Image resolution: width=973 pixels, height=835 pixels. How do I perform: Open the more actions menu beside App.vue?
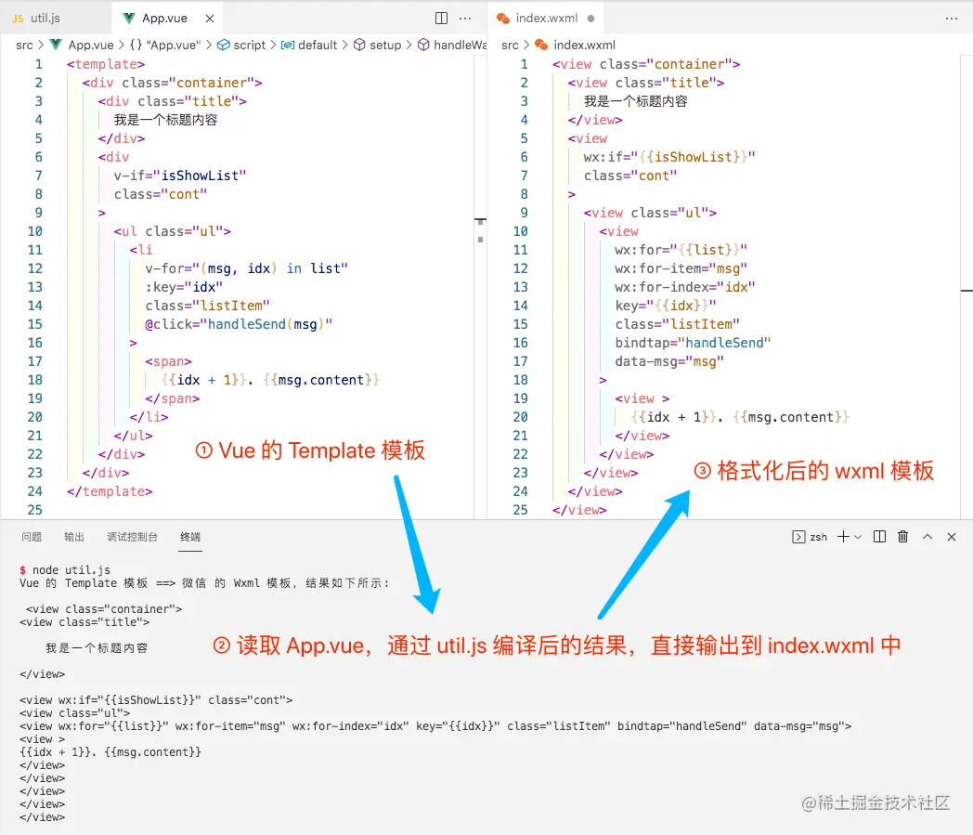pyautogui.click(x=464, y=18)
